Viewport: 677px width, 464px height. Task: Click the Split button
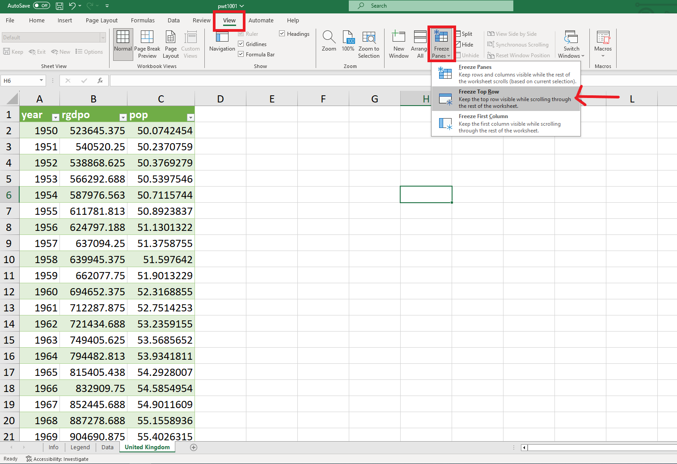tap(464, 34)
